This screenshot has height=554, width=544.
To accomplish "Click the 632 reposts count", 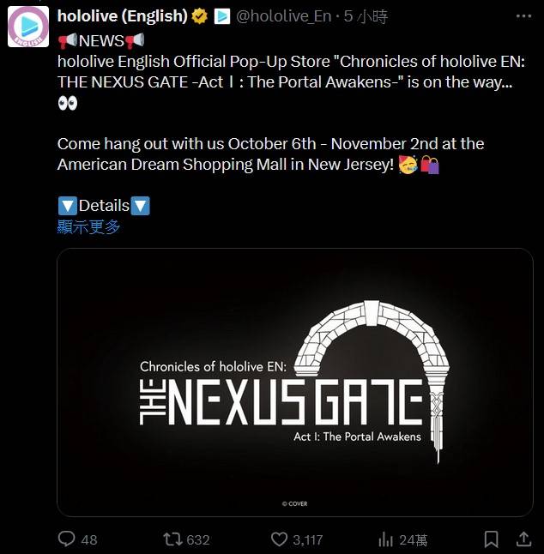I will pos(198,539).
